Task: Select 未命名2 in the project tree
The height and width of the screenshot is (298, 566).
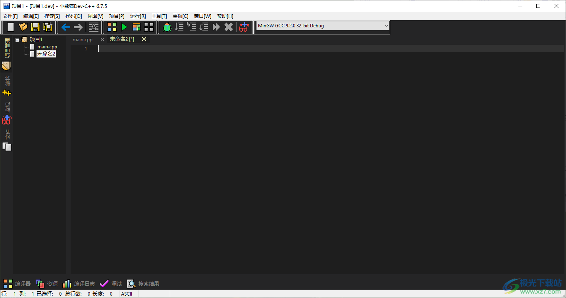Action: 46,54
